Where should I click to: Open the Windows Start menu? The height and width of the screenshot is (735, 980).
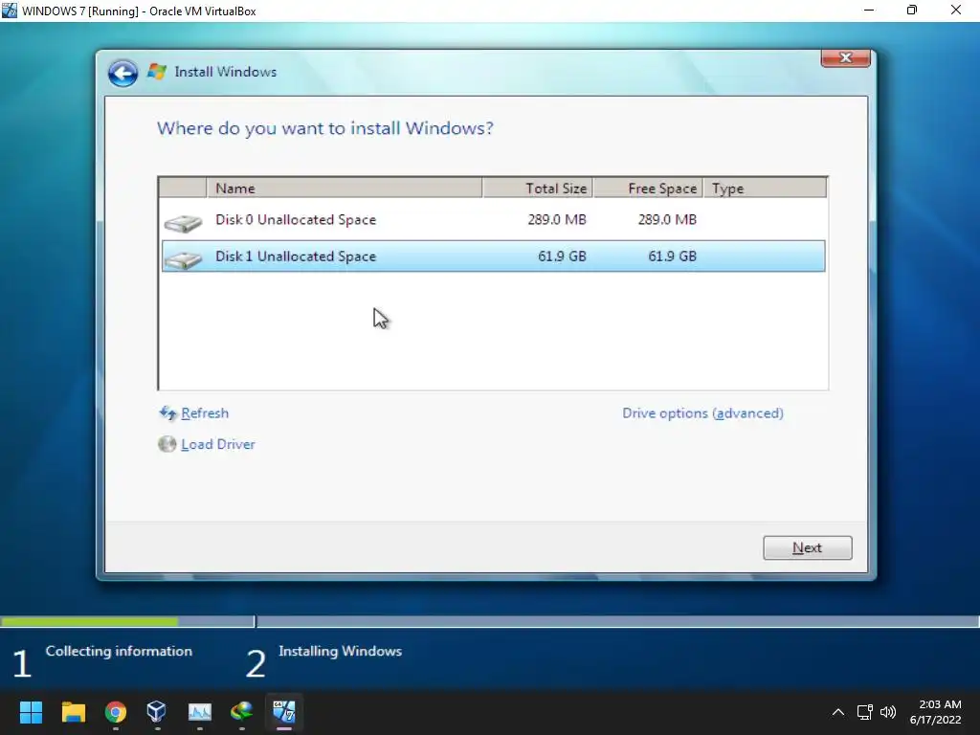click(31, 712)
